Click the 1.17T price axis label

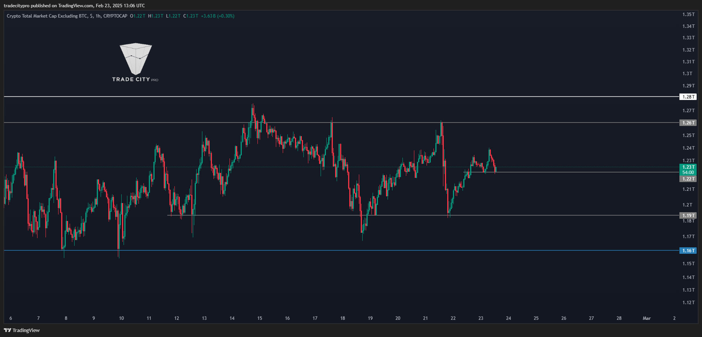[689, 237]
